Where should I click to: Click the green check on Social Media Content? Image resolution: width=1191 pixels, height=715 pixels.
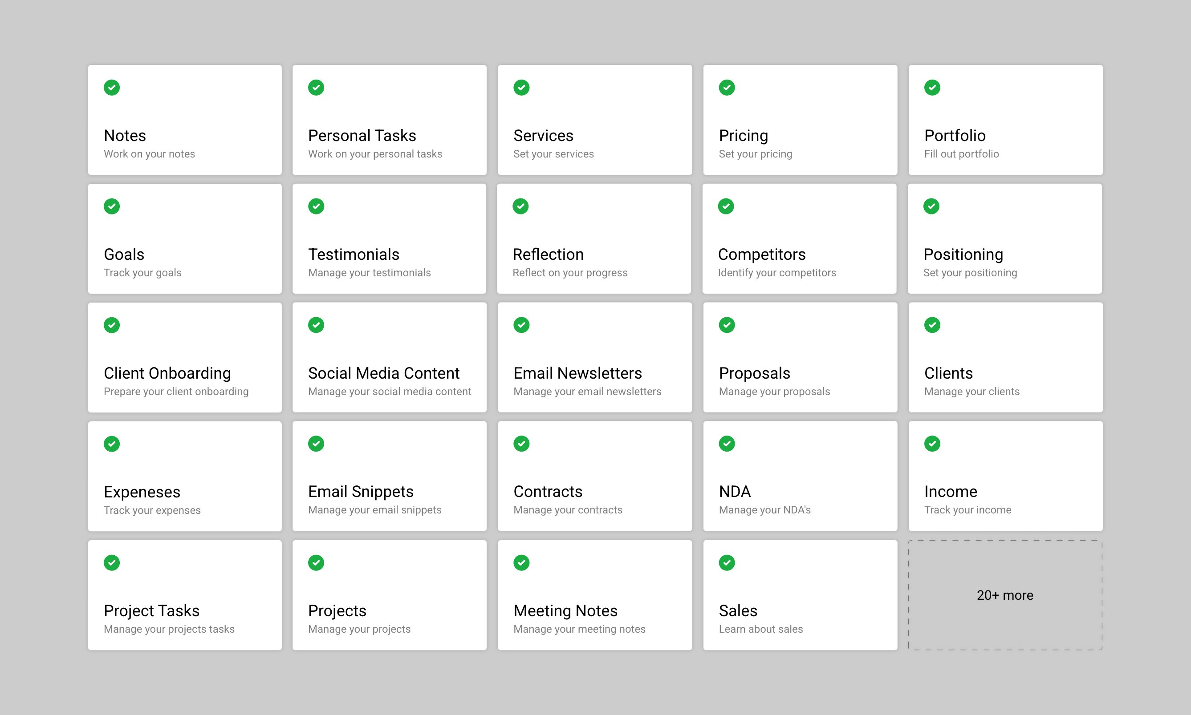click(x=316, y=325)
